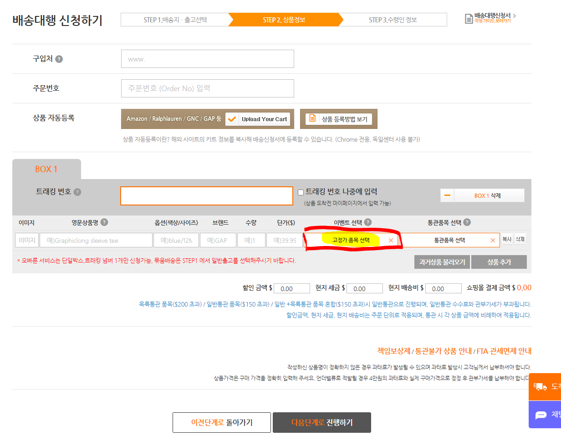Enable the 트래킹 번호 나중에 입력 checkbox
Image resolution: width=561 pixels, height=446 pixels.
[x=300, y=192]
